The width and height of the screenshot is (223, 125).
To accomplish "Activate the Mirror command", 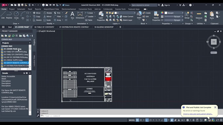I will click(48, 17).
